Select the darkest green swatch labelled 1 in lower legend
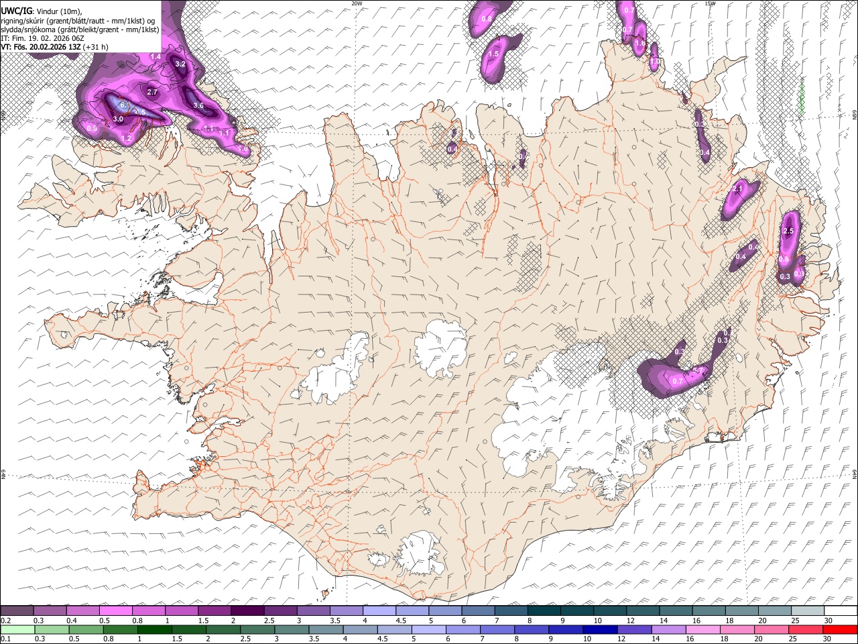 pos(155,629)
